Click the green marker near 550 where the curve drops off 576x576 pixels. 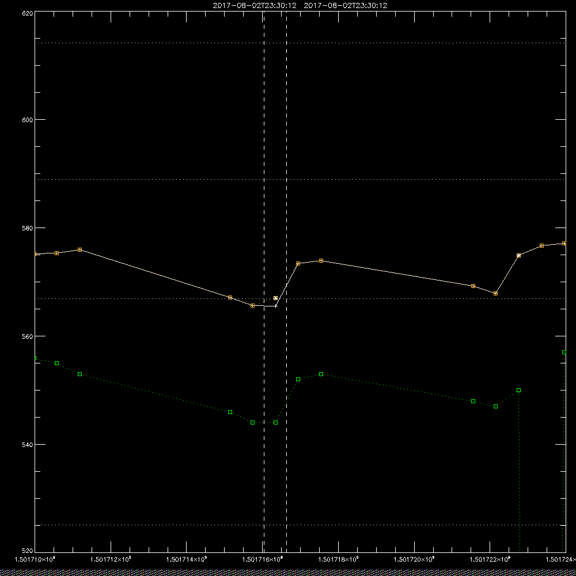pos(519,390)
